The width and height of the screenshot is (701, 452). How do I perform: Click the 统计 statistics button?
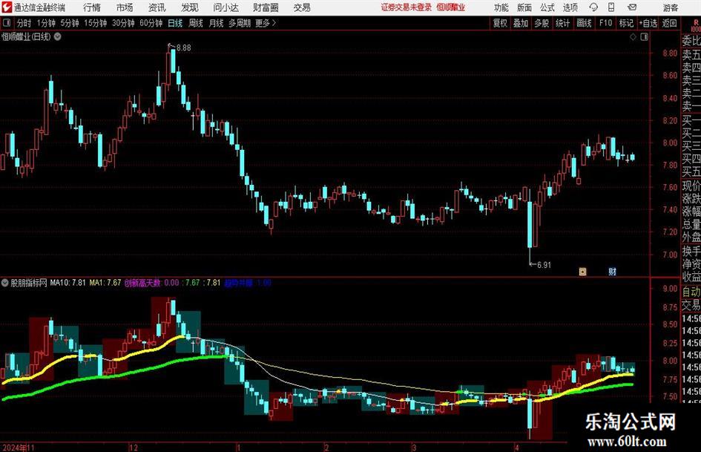562,23
